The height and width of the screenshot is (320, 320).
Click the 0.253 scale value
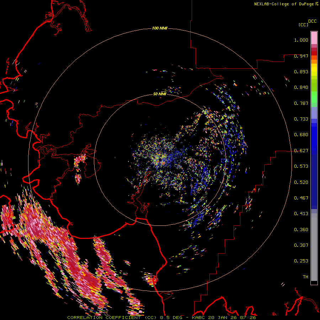pos(301,261)
